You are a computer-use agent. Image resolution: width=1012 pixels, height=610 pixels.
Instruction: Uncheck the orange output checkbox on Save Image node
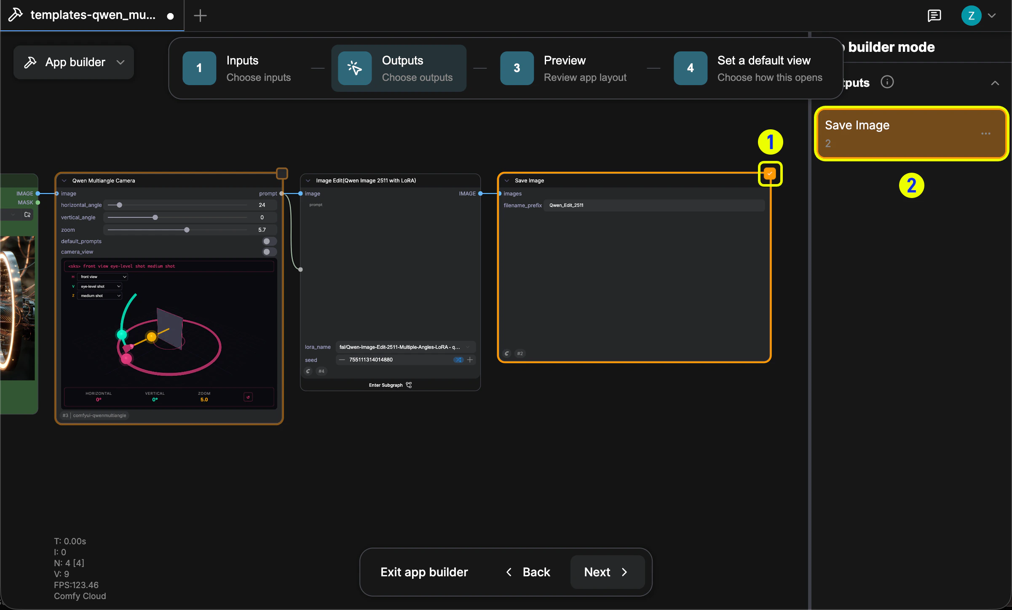click(x=770, y=174)
